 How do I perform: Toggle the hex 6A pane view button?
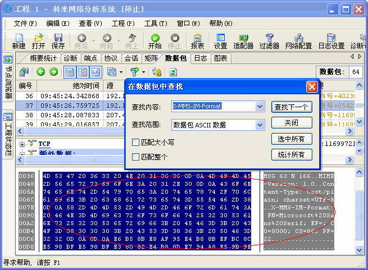(x=96, y=72)
